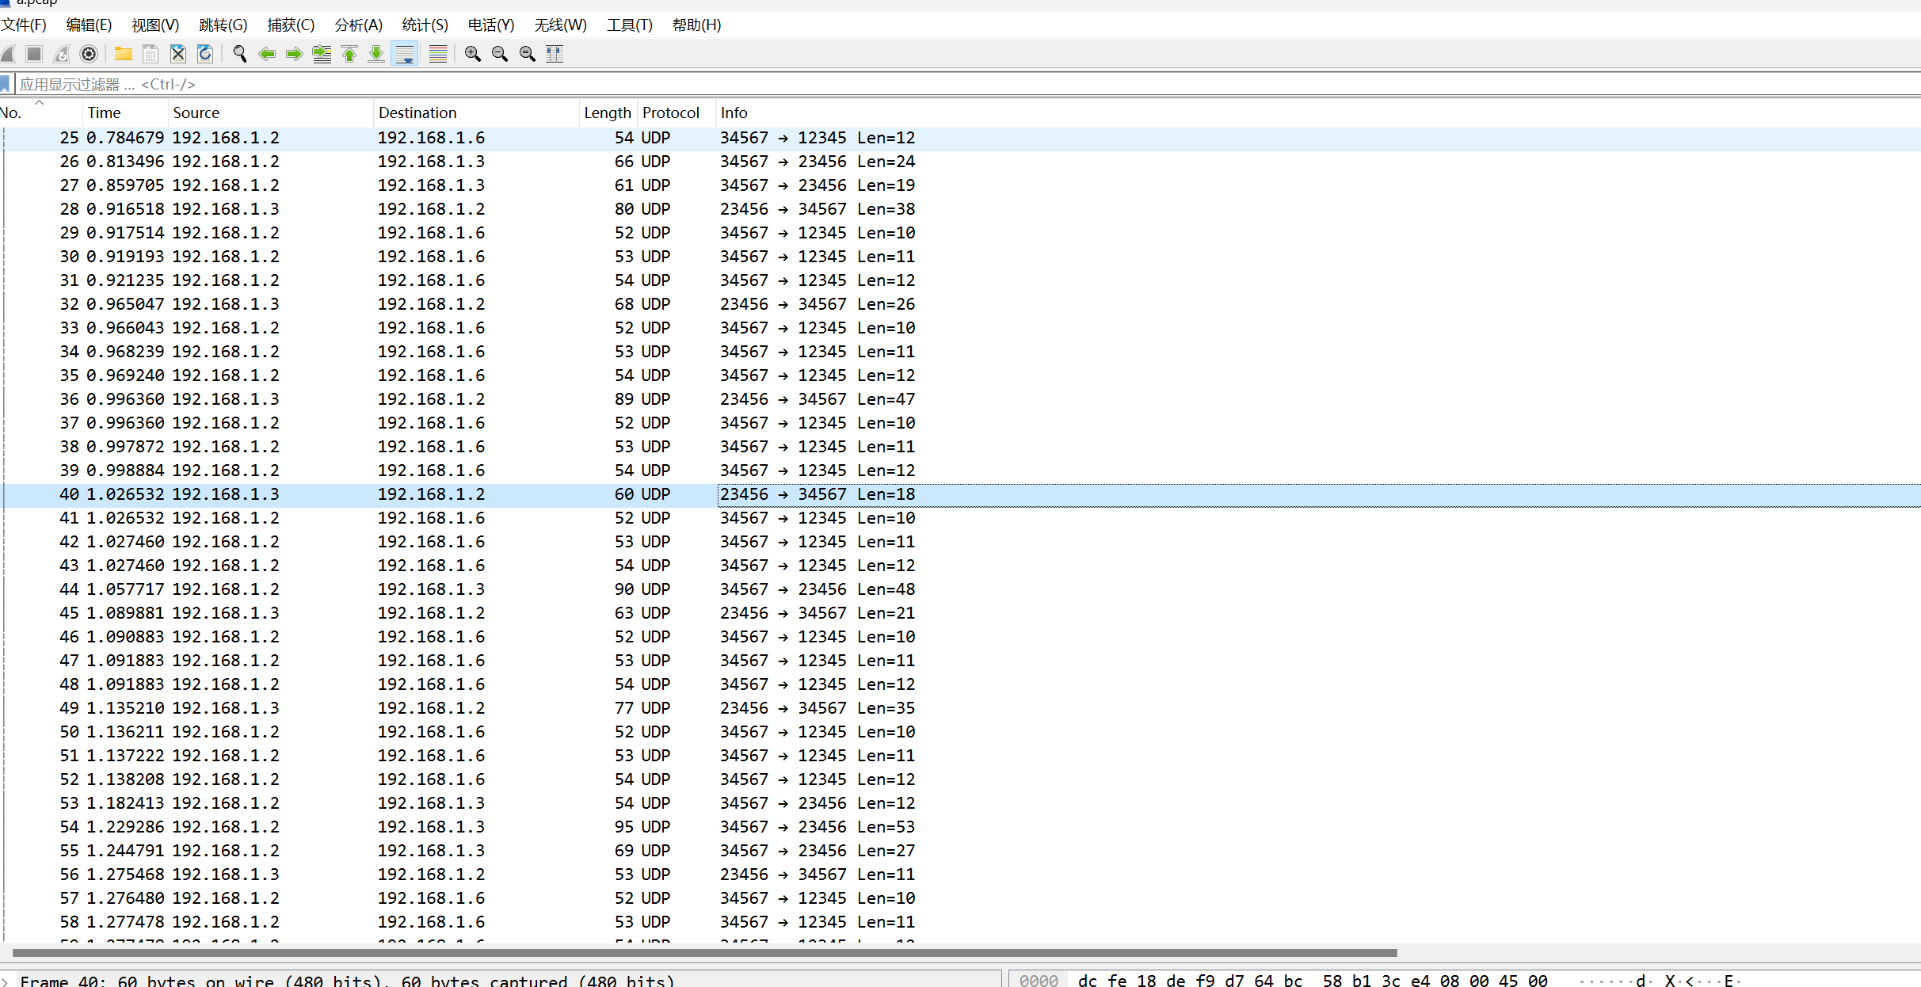Sort packets by No. column
Viewport: 1921px width, 987px height.
[x=40, y=112]
